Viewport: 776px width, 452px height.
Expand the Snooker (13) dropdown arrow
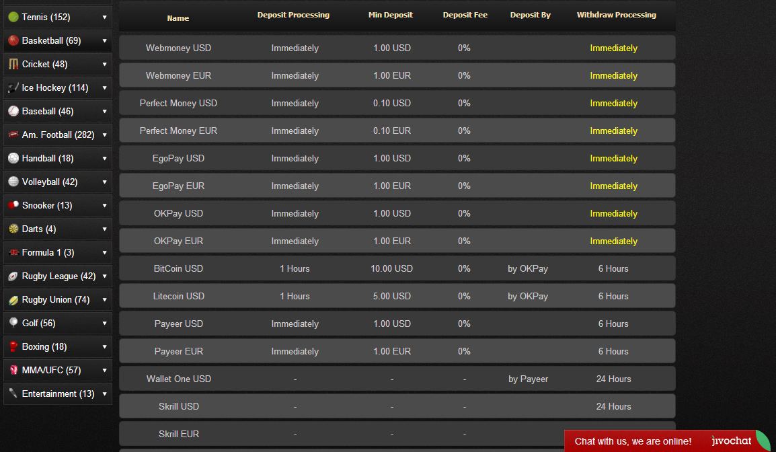104,205
